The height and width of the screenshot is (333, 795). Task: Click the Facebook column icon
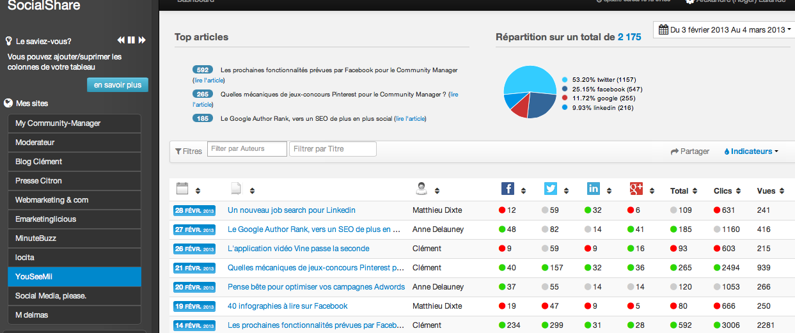[x=507, y=188]
